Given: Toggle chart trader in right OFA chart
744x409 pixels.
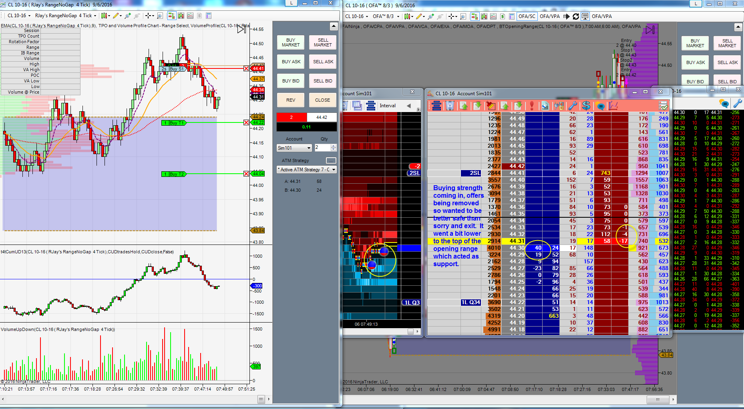Looking at the screenshot, I should click(x=475, y=16).
